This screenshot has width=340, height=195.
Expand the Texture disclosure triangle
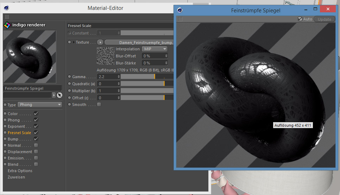[74, 42]
